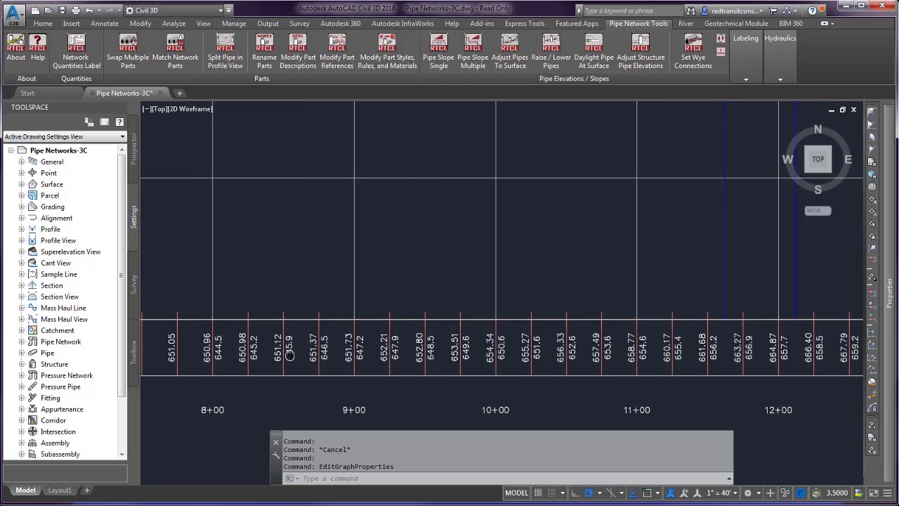Viewport: 899px width, 506px height.
Task: Click the Undo arrow icon
Action: pyautogui.click(x=89, y=11)
